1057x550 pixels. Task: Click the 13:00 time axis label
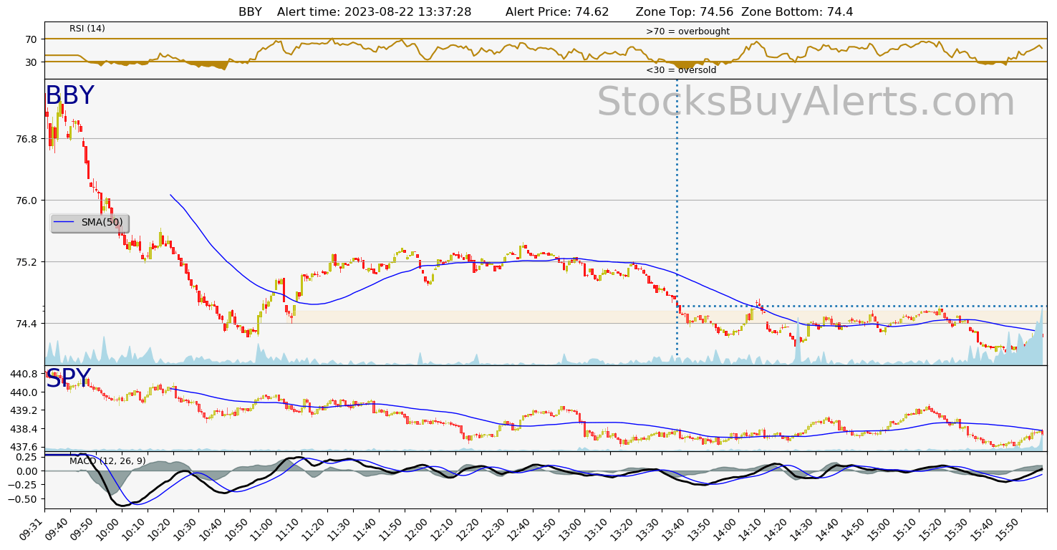pyautogui.click(x=571, y=529)
